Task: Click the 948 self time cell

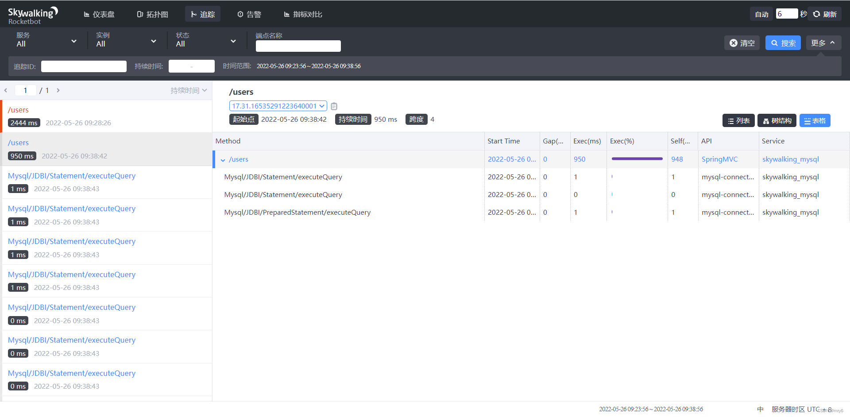Action: tap(677, 159)
